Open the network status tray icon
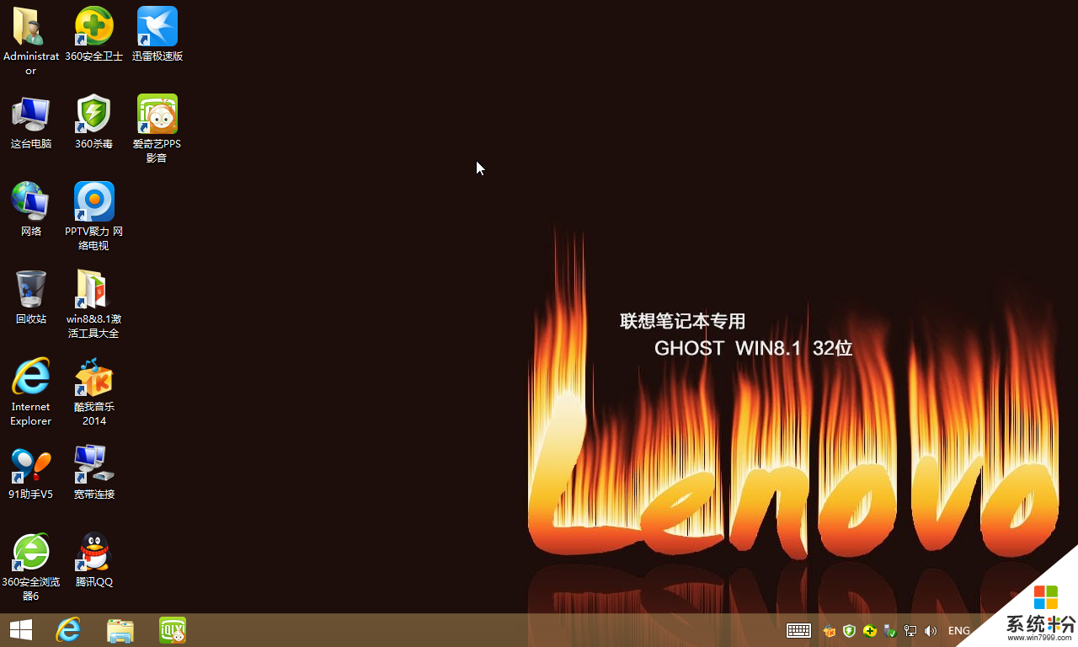The height and width of the screenshot is (647, 1078). [x=910, y=631]
